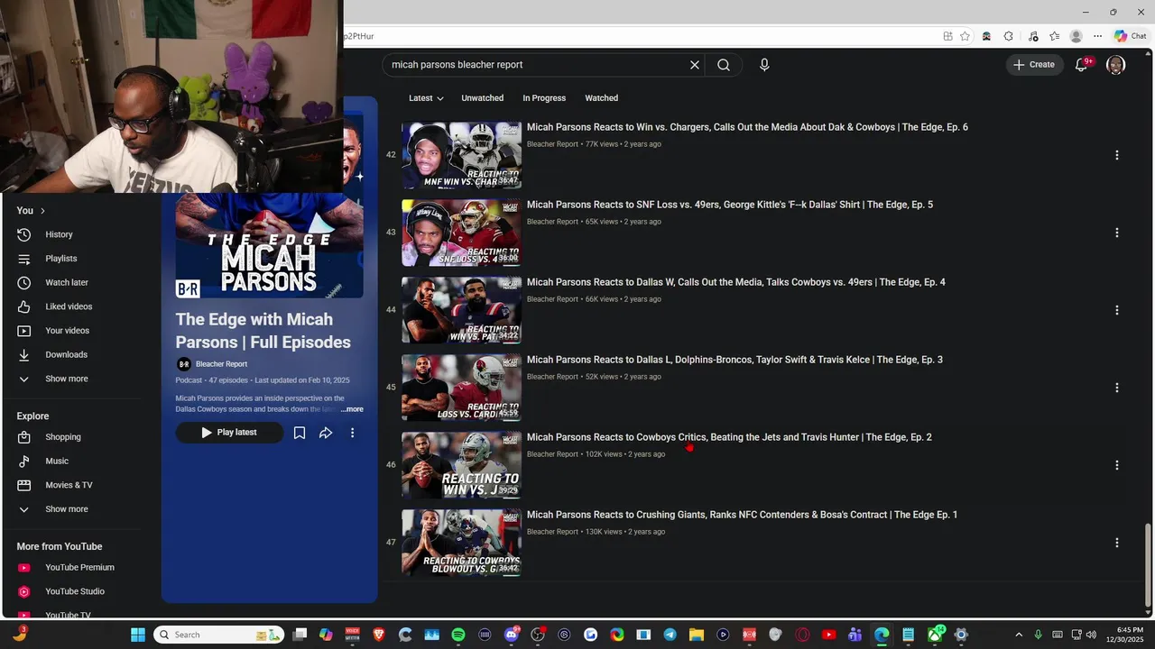The image size is (1155, 649).
Task: Open the Latest sort dropdown
Action: point(426,98)
